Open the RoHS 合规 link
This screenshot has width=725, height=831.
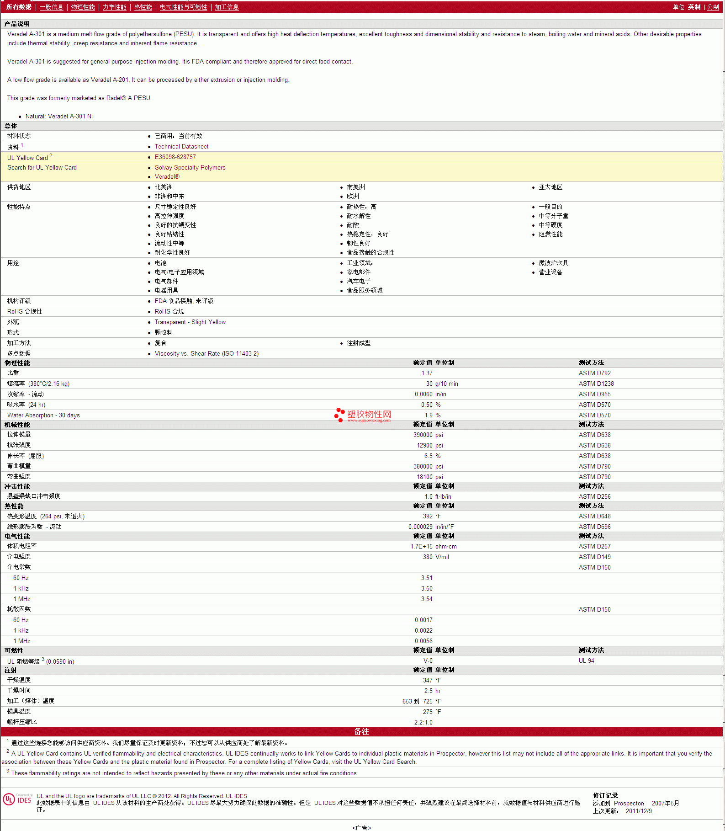(x=169, y=311)
